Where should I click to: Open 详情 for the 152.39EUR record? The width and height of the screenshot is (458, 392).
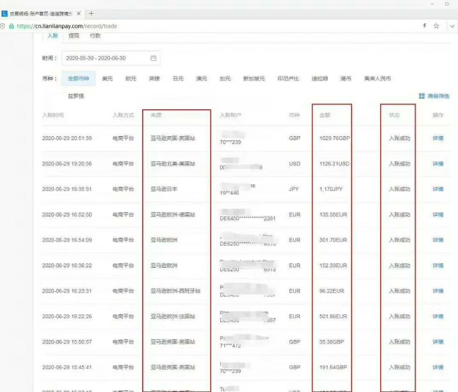[438, 266]
